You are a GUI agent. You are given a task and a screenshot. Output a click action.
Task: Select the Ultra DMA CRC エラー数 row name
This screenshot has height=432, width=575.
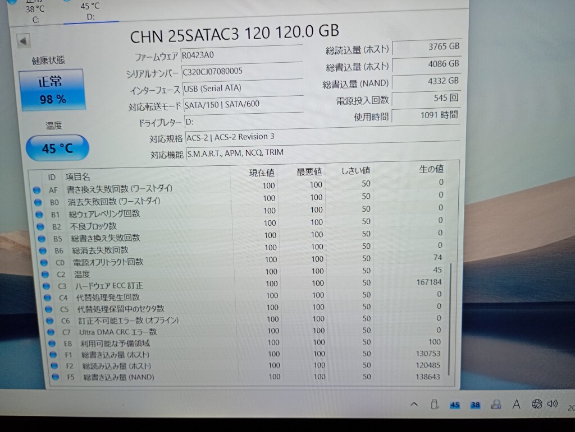(x=118, y=332)
